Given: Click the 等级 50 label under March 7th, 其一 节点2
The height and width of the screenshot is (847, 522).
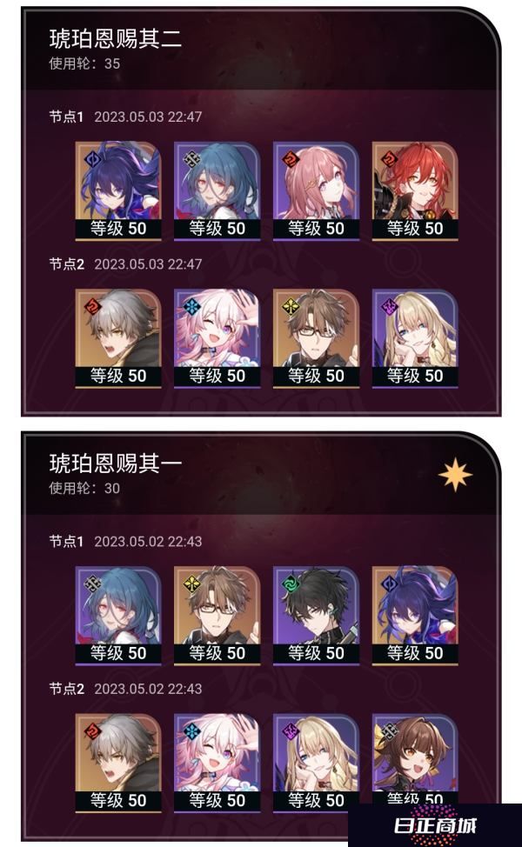Looking at the screenshot, I should (217, 801).
